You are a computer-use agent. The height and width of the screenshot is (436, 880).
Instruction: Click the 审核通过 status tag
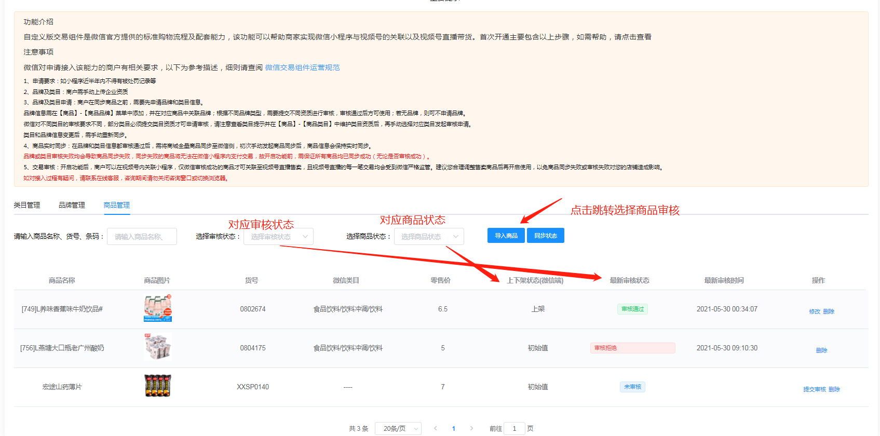(x=632, y=309)
